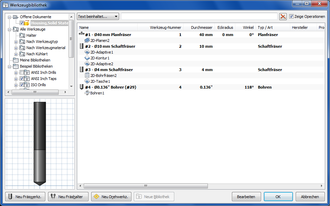Select the #4 - Ø0.136" Bohrer (#29) row
This screenshot has width=330, height=206.
coord(201,87)
